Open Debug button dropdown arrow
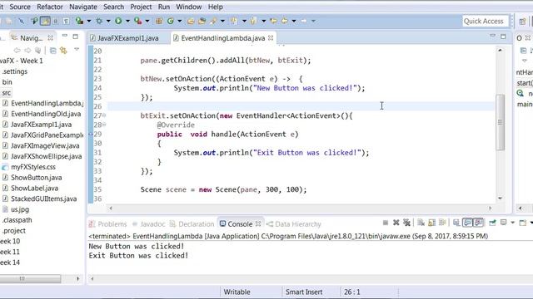The height and width of the screenshot is (299, 533). tap(108, 21)
